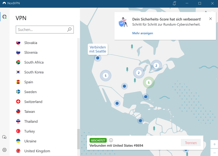The height and width of the screenshot is (156, 218).
Task: Open the Mehr anzeigen link
Action: click(x=143, y=33)
